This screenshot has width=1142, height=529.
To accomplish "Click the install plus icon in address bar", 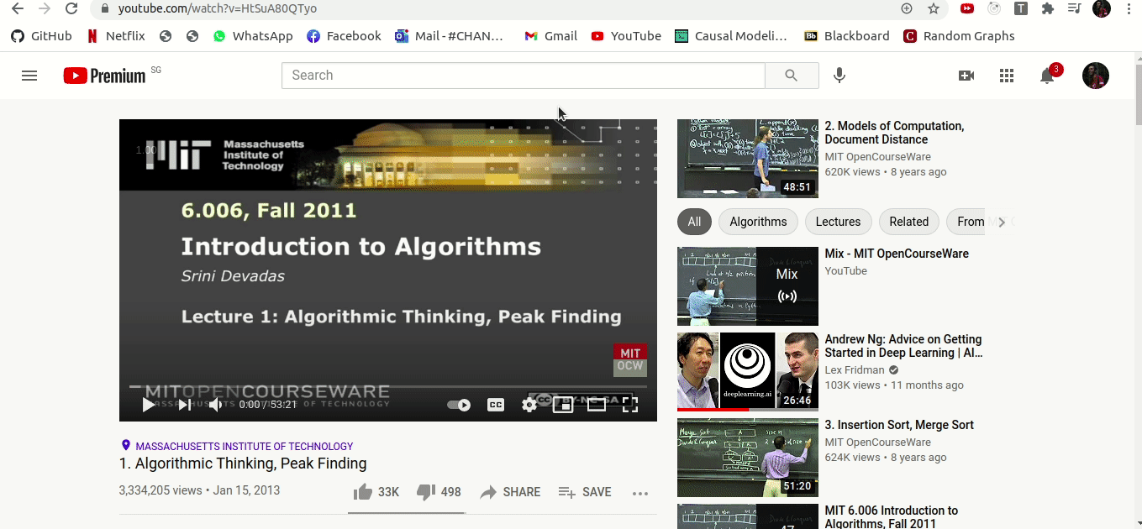I will tap(907, 8).
